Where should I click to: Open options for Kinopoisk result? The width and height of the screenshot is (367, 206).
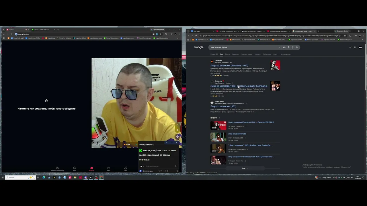click(x=234, y=62)
